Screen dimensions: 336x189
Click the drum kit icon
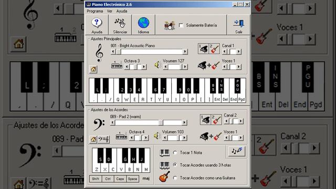tap(170, 26)
